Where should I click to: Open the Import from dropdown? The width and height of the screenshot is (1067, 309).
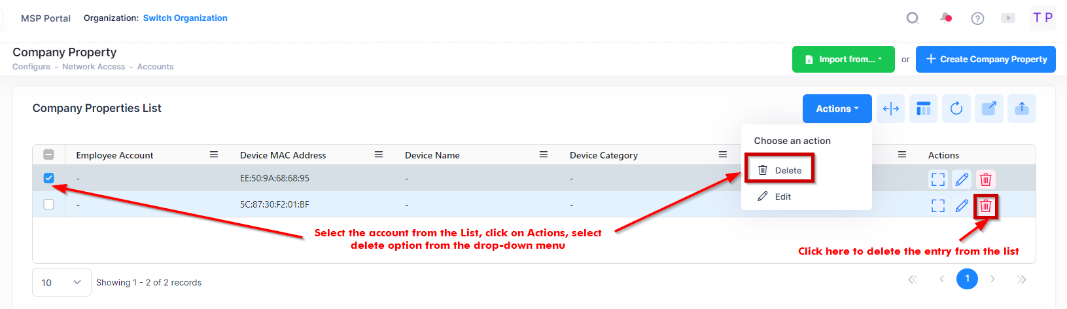[x=843, y=59]
